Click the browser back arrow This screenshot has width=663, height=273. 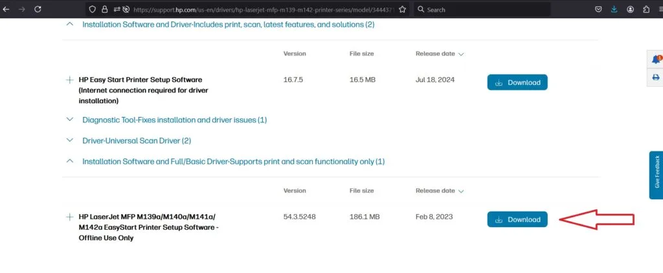6,10
